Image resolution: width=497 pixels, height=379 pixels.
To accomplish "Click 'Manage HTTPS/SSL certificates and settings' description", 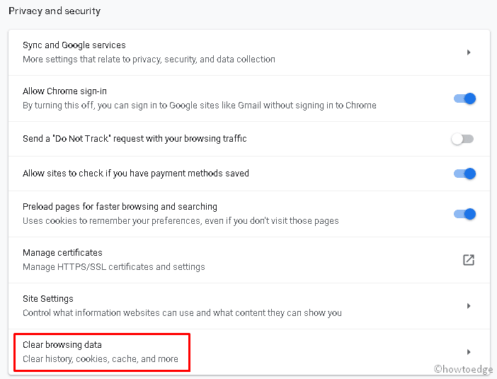I will click(x=114, y=267).
